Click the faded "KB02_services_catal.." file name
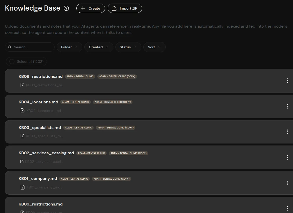Viewport: 293px width, 213px height. pos(44,162)
